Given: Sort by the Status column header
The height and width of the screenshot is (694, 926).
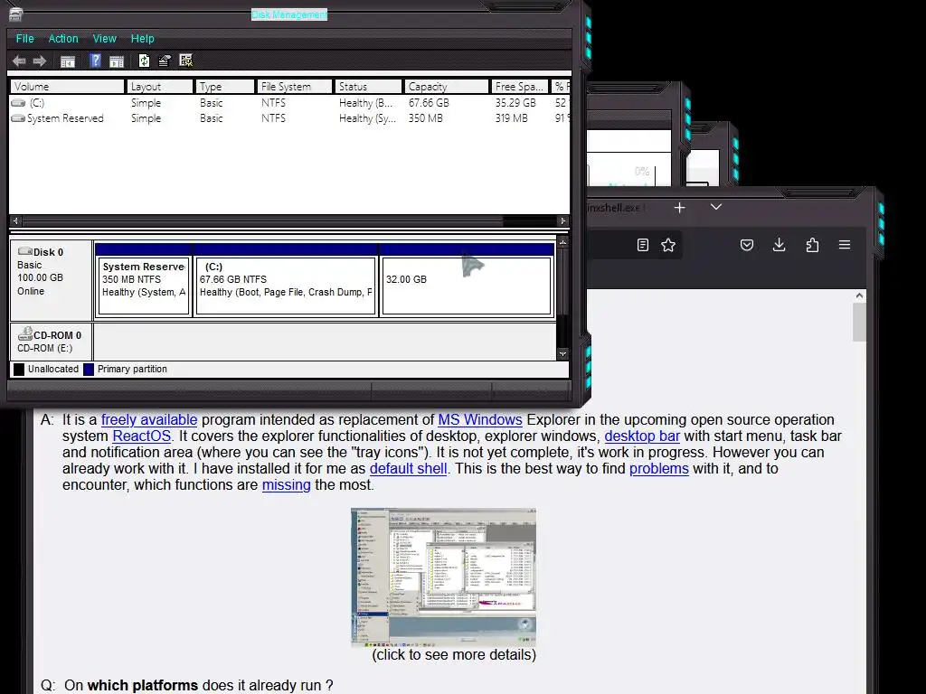Looking at the screenshot, I should pos(367,86).
